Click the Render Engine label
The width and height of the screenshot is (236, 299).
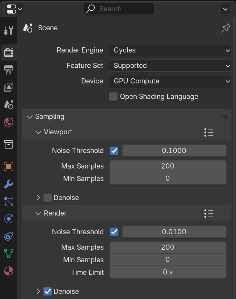click(80, 50)
